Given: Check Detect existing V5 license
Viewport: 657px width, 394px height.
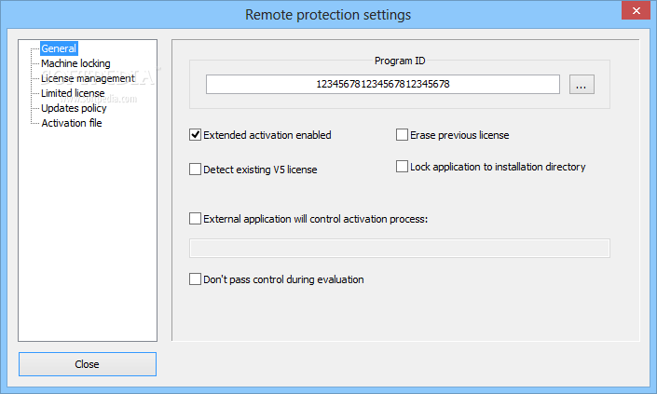Looking at the screenshot, I should click(x=196, y=170).
